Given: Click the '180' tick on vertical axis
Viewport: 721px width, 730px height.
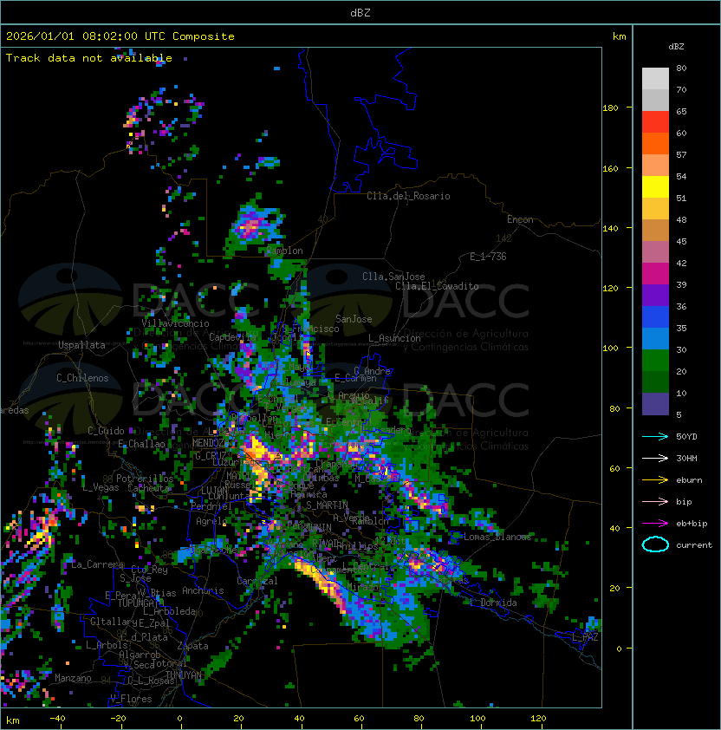Looking at the screenshot, I should tap(610, 108).
